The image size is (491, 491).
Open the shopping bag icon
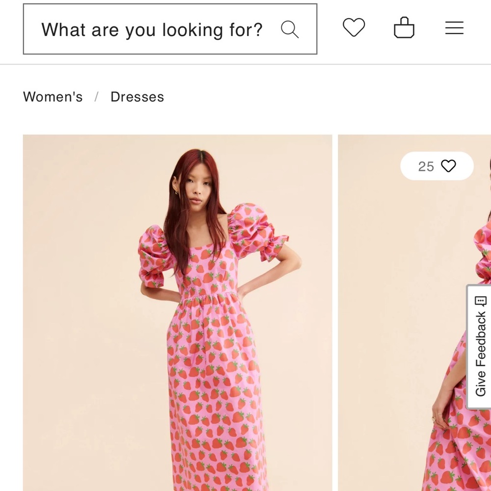tap(404, 27)
